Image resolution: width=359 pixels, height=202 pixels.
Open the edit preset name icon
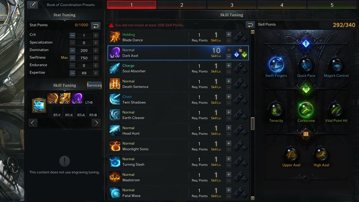point(32,5)
